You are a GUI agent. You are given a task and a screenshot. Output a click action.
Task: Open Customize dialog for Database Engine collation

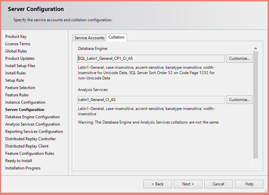(239, 58)
